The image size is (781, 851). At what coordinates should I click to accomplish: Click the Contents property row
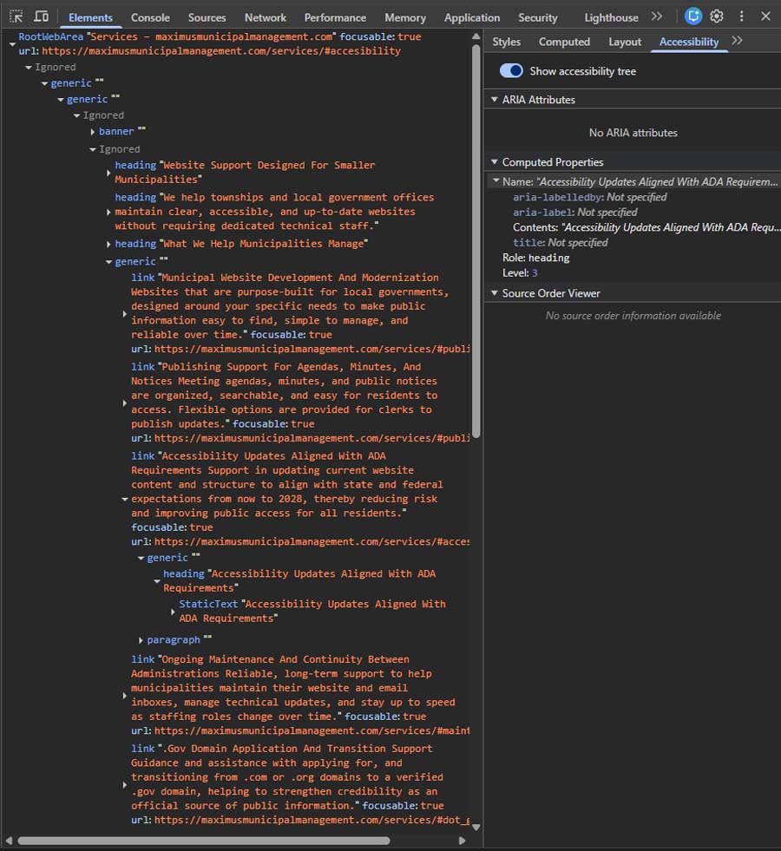tap(646, 227)
